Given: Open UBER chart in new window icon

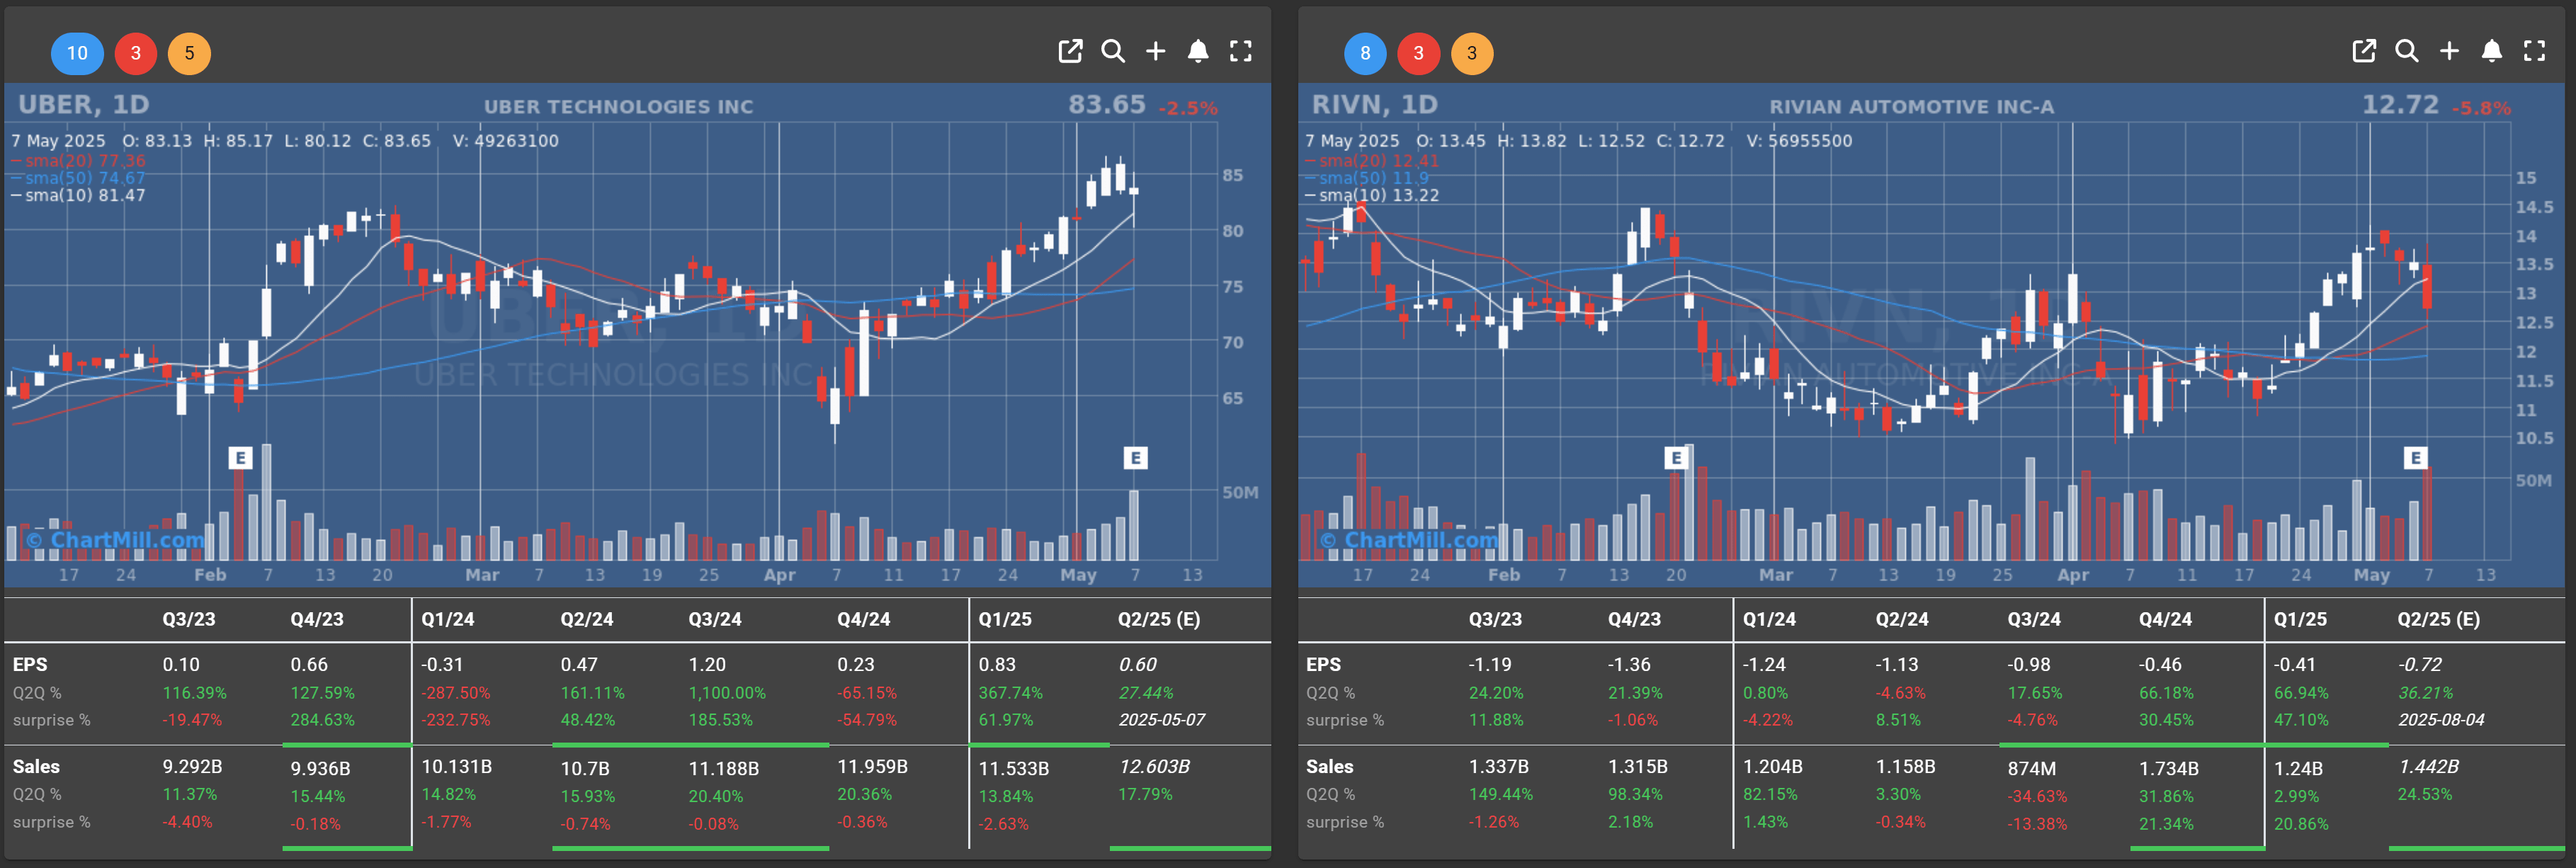Looking at the screenshot, I should [1070, 51].
